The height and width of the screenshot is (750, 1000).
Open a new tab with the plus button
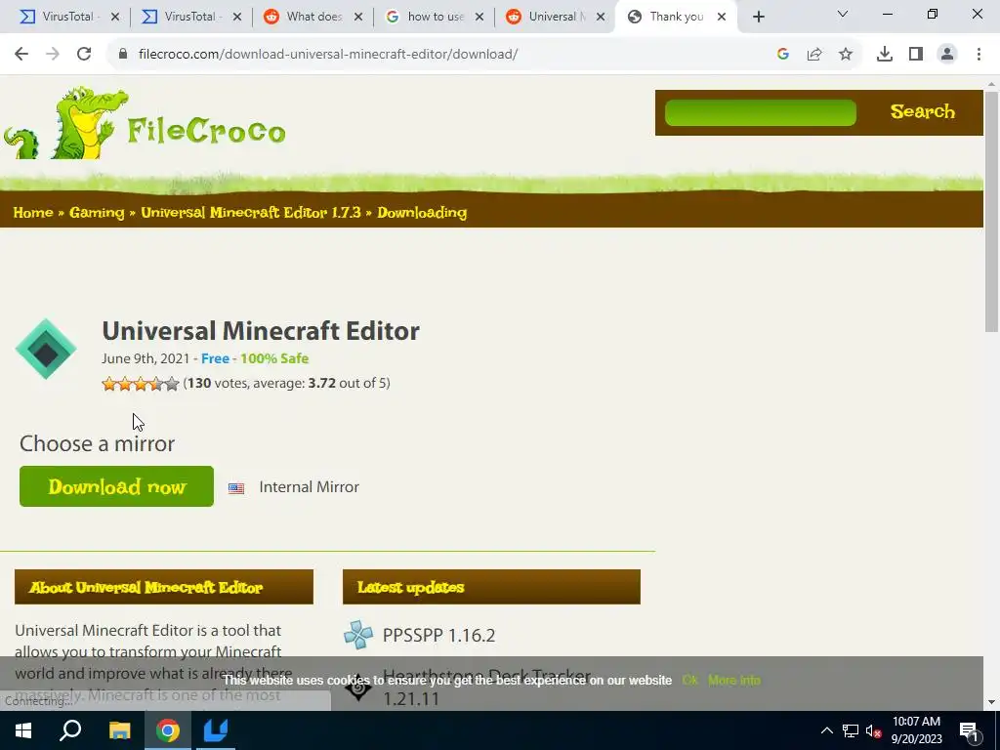pyautogui.click(x=758, y=18)
